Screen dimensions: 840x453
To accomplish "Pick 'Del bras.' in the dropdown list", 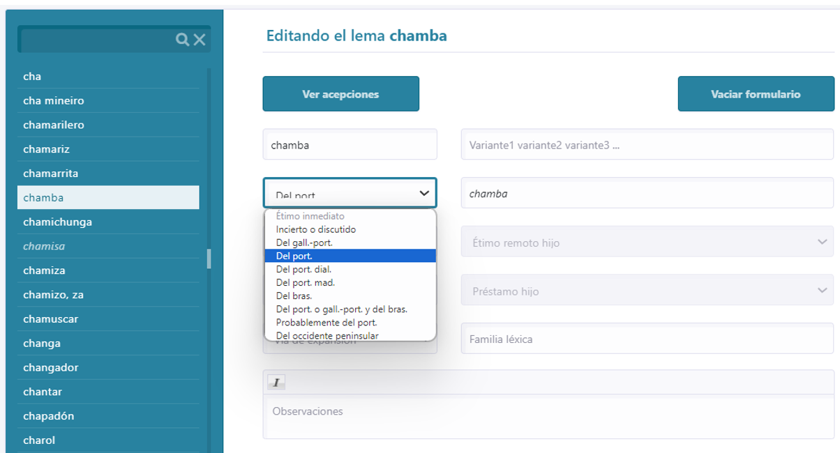I will point(294,296).
